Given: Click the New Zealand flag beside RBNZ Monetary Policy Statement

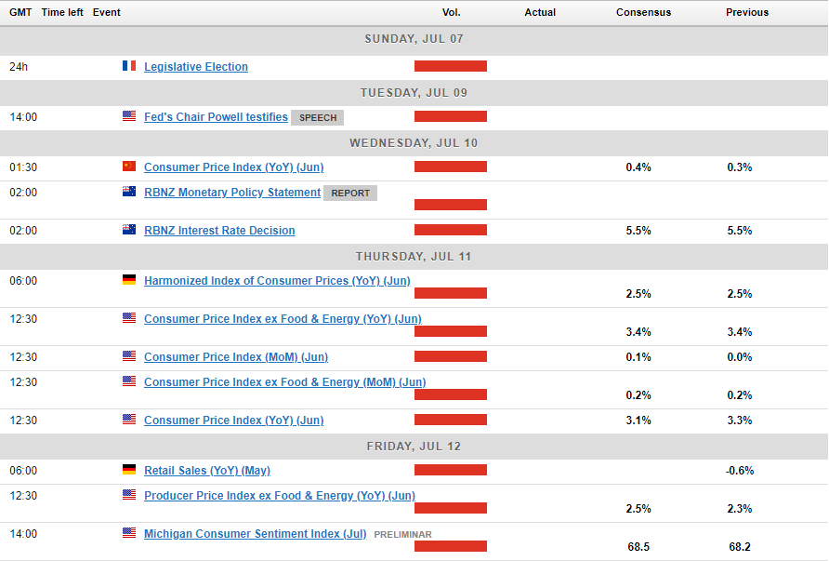Looking at the screenshot, I should pyautogui.click(x=129, y=192).
